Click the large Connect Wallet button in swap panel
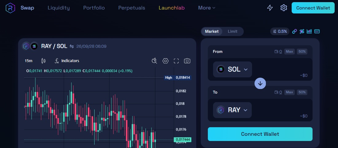The width and height of the screenshot is (338, 148). point(260,134)
